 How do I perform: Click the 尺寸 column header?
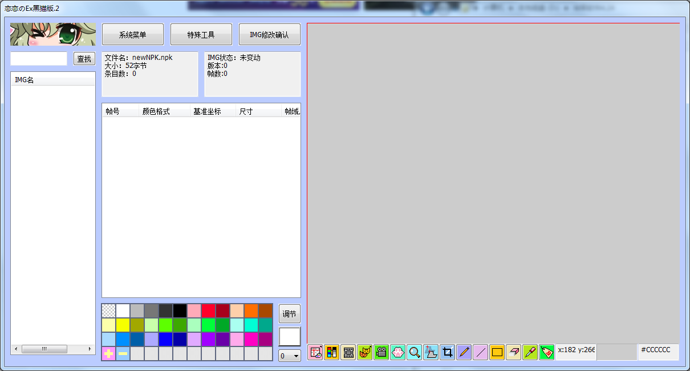coord(258,111)
